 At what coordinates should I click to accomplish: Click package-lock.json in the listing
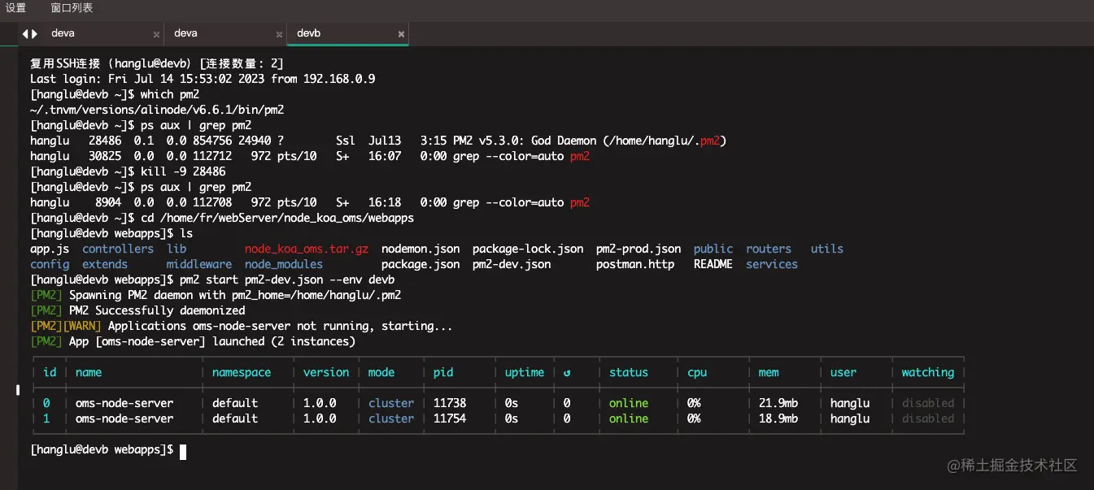[528, 249]
